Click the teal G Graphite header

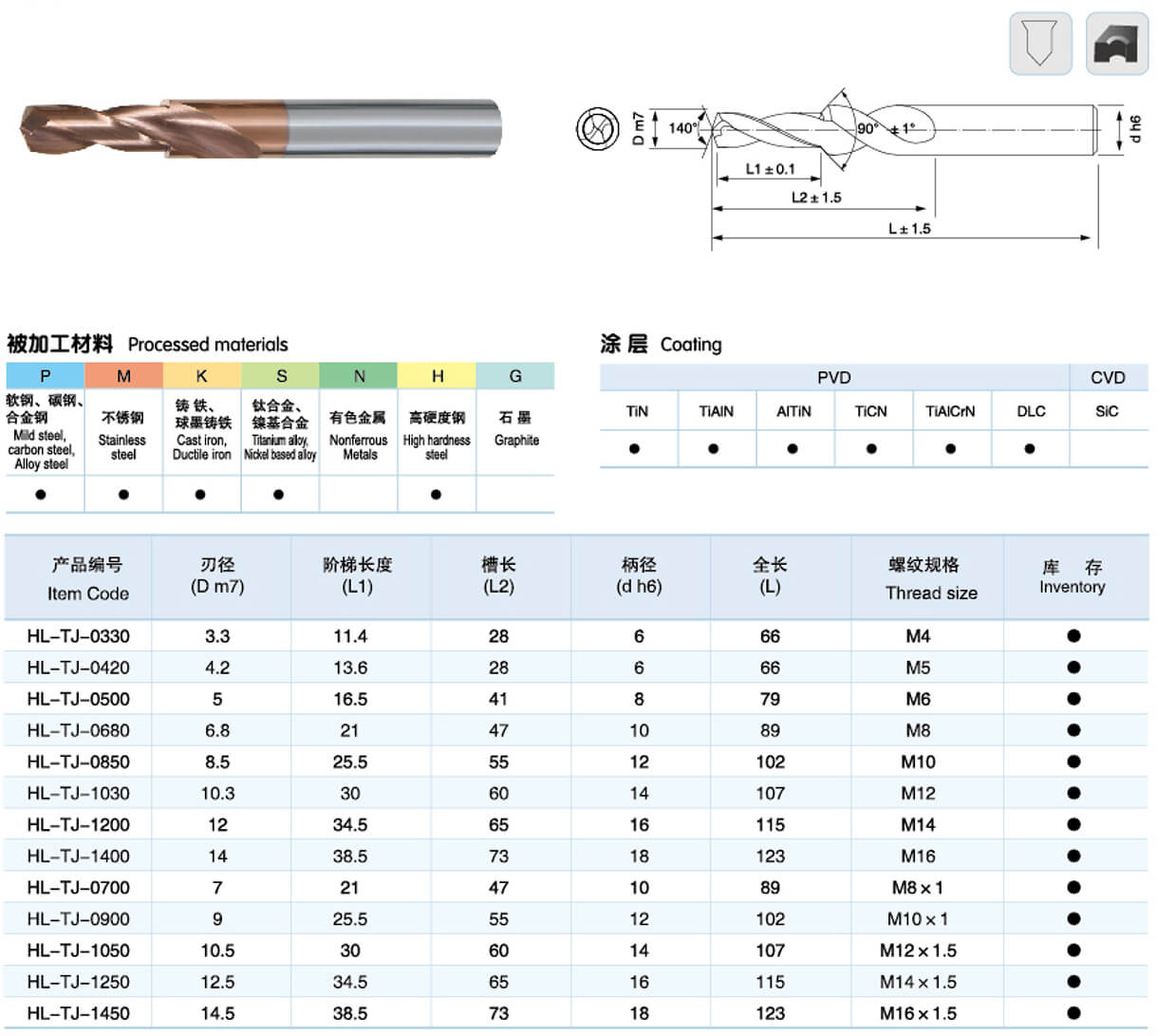click(x=515, y=376)
